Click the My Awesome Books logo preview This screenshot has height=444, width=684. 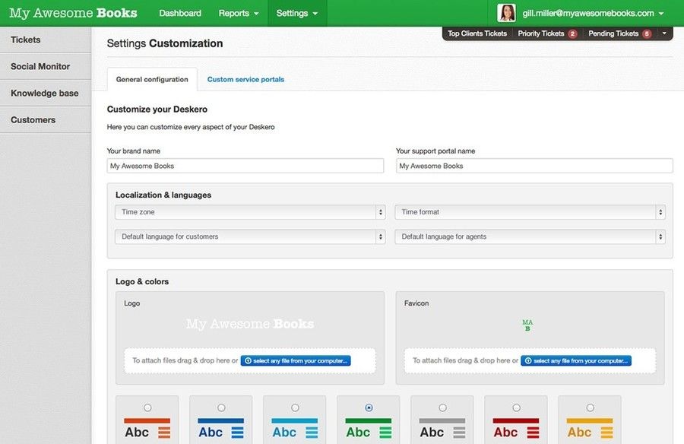point(250,324)
